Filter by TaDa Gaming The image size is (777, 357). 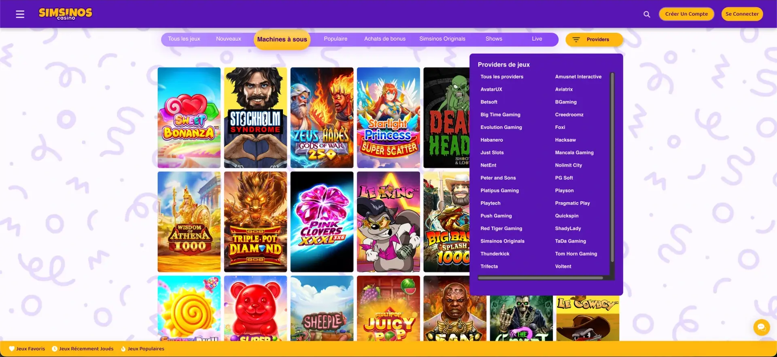pyautogui.click(x=570, y=241)
